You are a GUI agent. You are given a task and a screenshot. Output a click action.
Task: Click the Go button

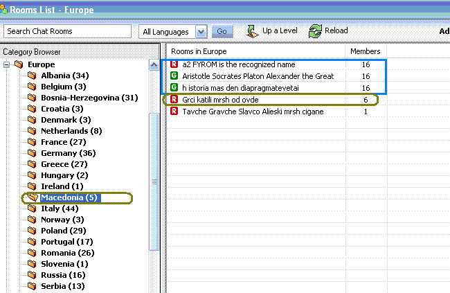point(222,31)
